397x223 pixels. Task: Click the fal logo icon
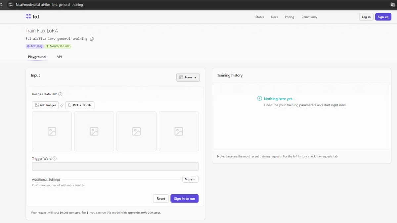pos(28,17)
